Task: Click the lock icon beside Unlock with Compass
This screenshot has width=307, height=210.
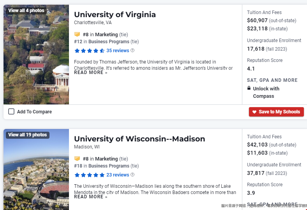Action: tap(249, 88)
